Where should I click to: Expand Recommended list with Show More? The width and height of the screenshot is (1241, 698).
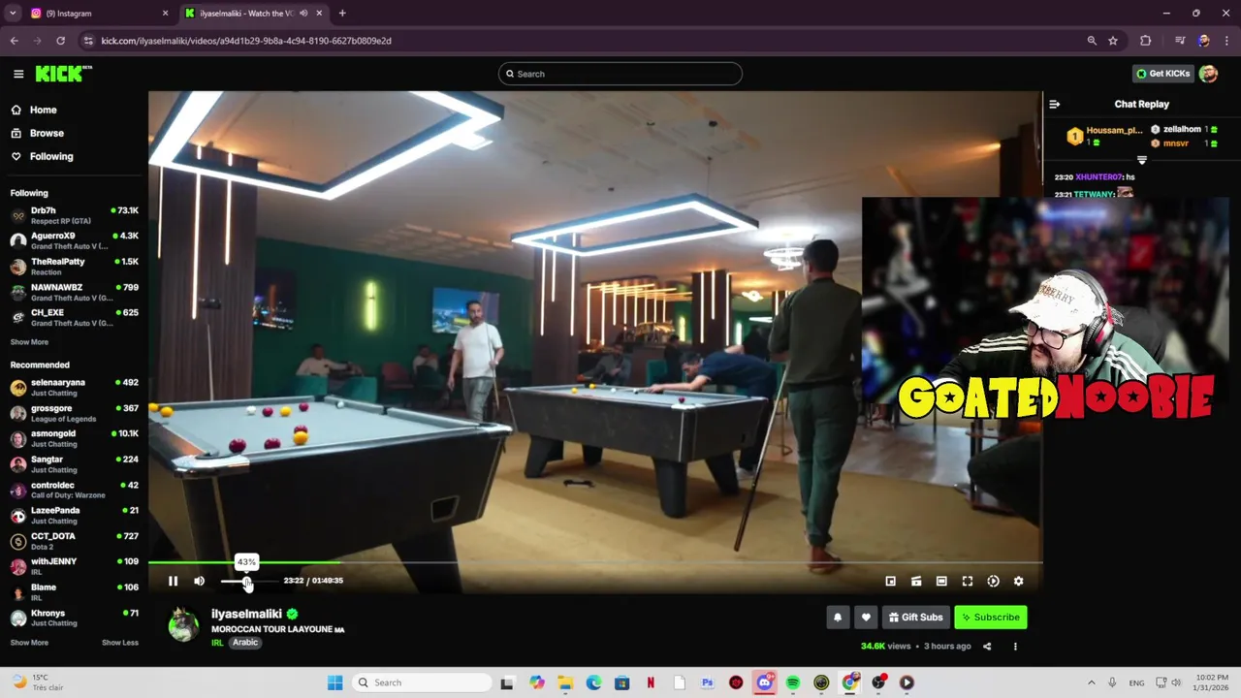click(x=29, y=643)
